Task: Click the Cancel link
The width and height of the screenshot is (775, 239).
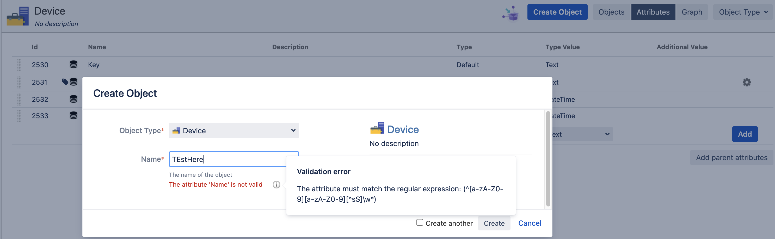Action: [530, 223]
